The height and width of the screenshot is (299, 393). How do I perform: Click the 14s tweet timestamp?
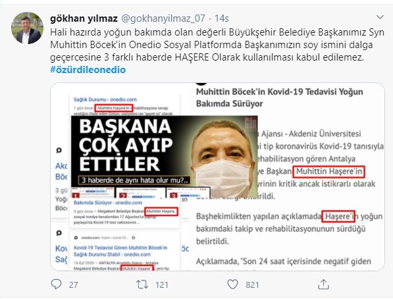222,18
